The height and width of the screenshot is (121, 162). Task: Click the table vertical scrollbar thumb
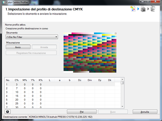[122, 83]
